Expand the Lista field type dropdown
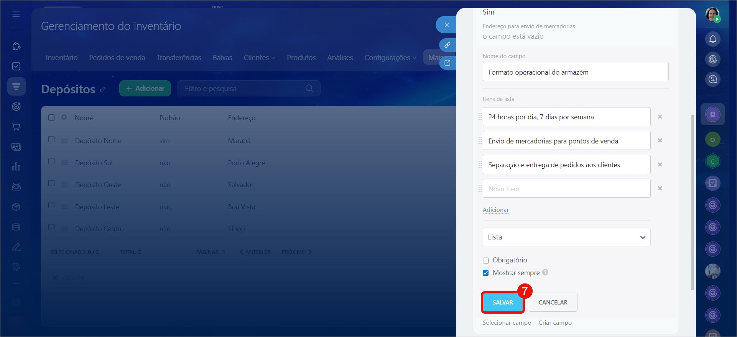The height and width of the screenshot is (337, 737). pyautogui.click(x=566, y=237)
